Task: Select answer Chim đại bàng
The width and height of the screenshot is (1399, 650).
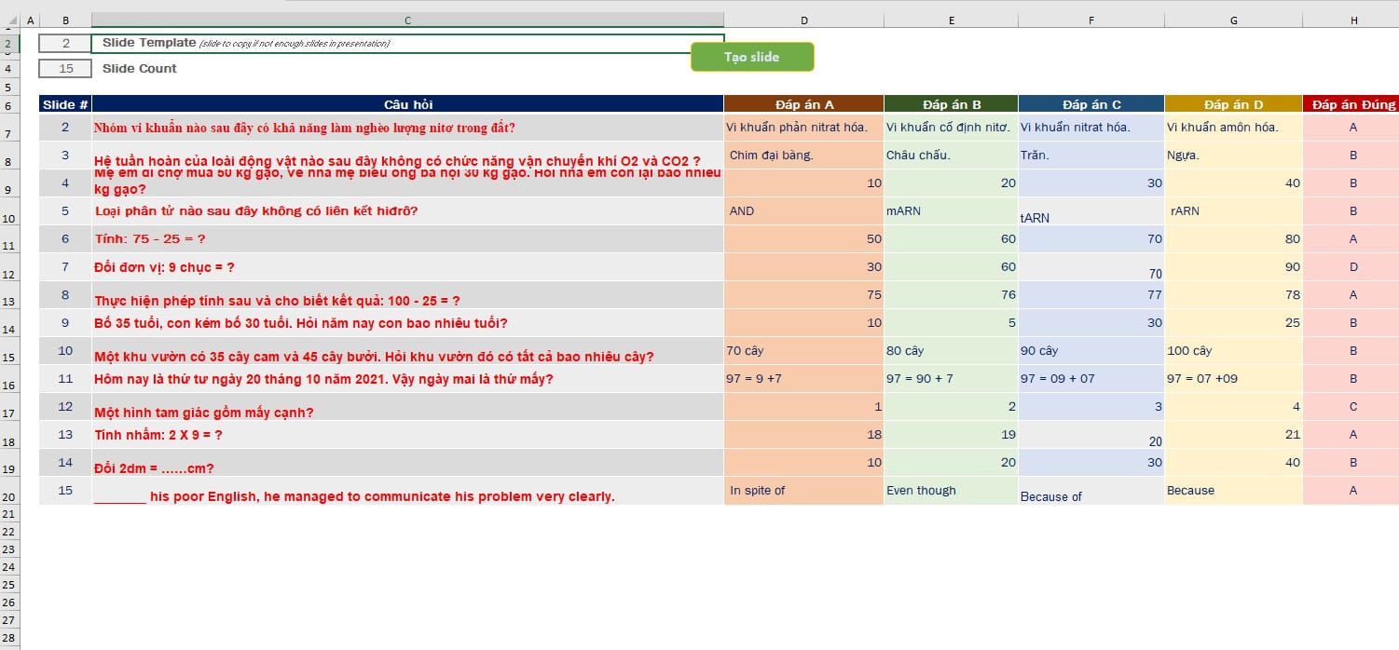Action: coord(803,156)
